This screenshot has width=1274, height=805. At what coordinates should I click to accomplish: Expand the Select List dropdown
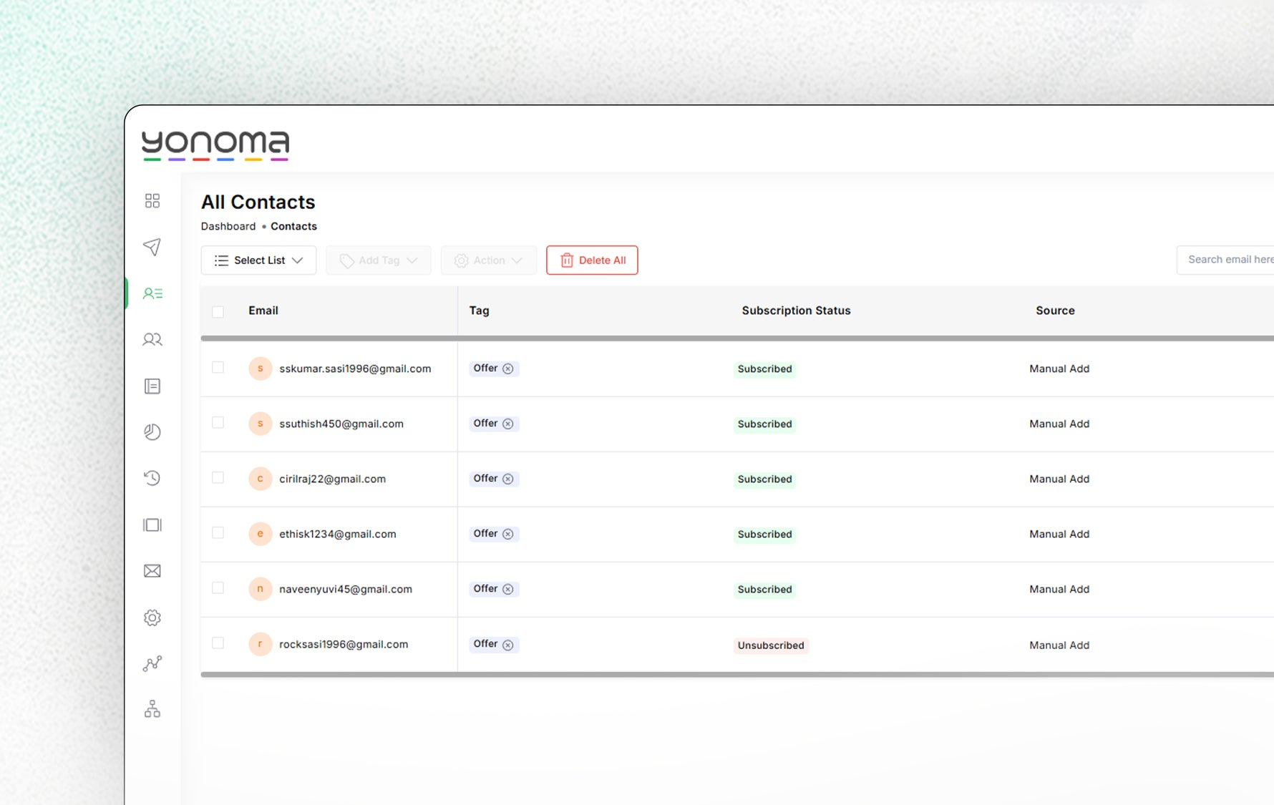pos(258,260)
